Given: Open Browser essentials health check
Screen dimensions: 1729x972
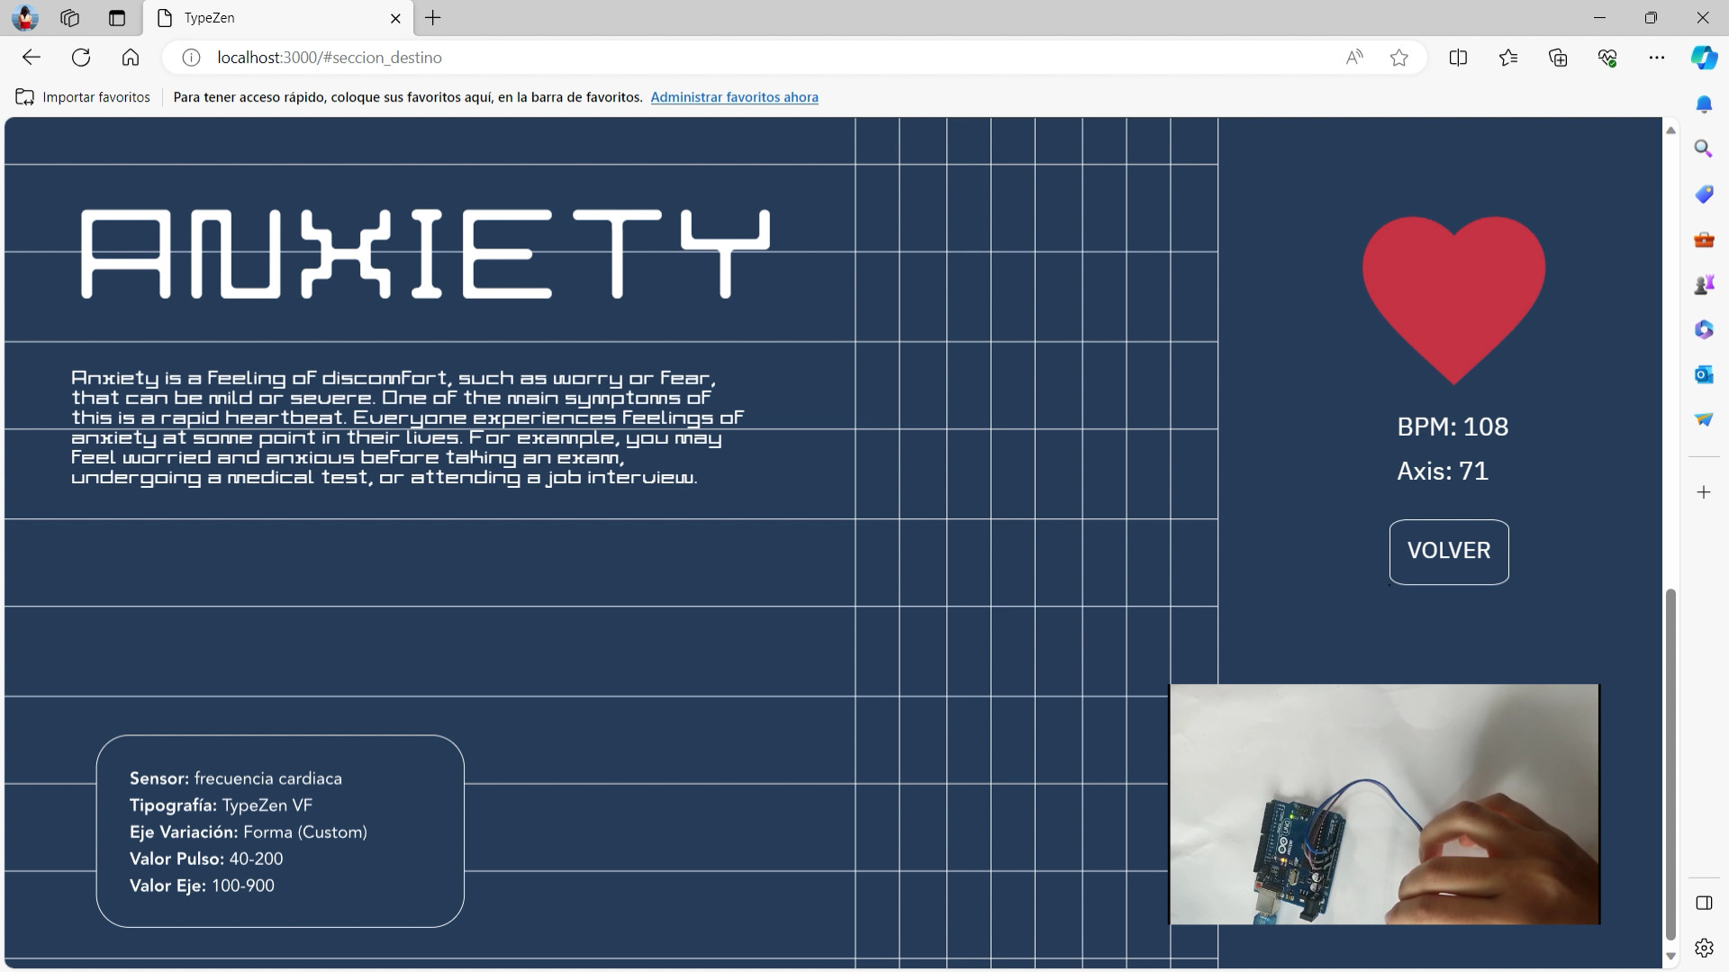Looking at the screenshot, I should (1607, 58).
